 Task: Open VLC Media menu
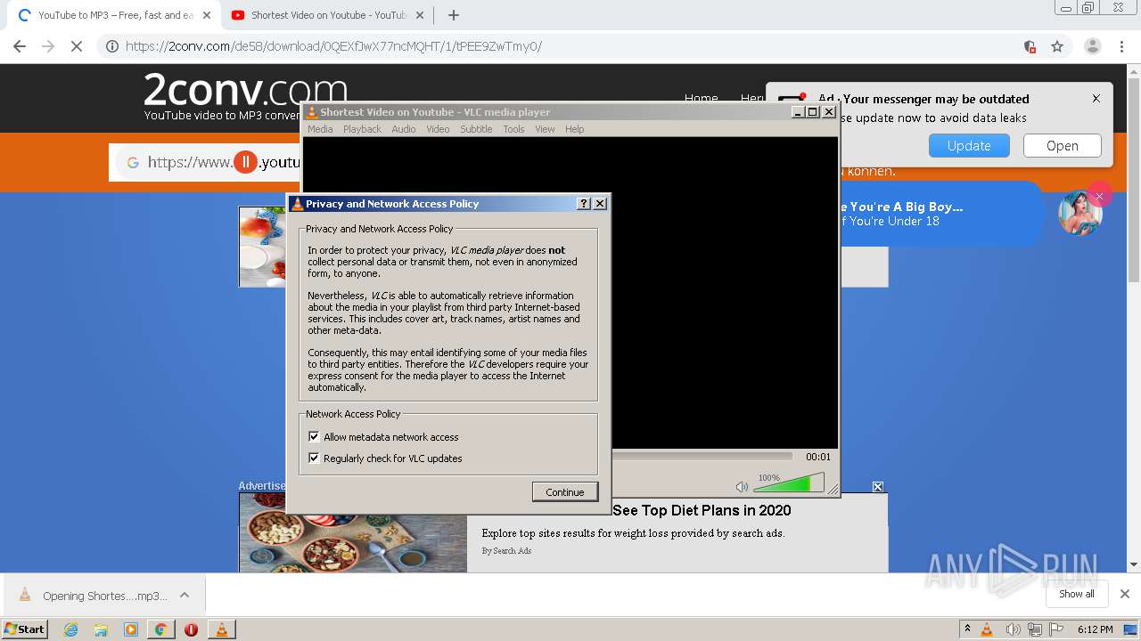pyautogui.click(x=320, y=129)
